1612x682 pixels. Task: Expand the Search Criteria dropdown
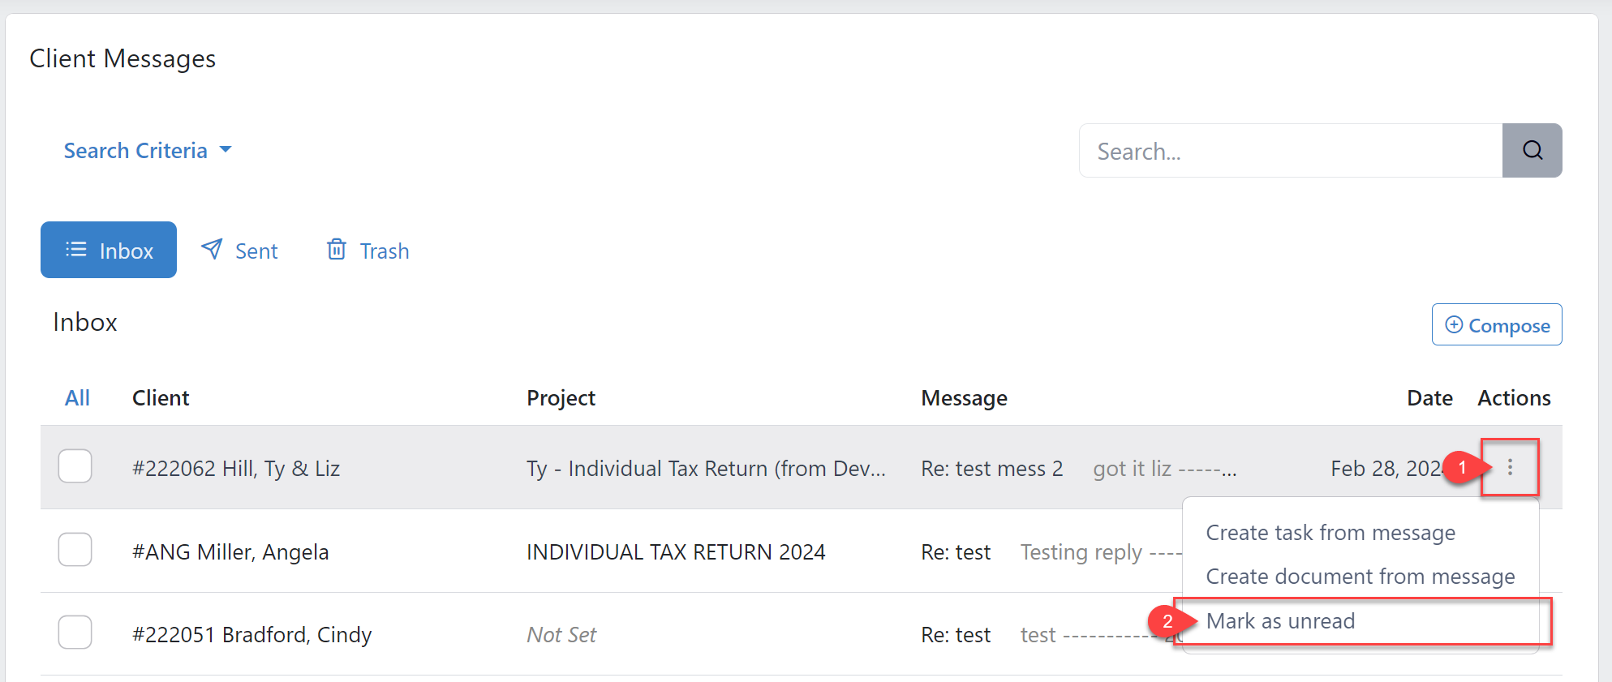[135, 150]
